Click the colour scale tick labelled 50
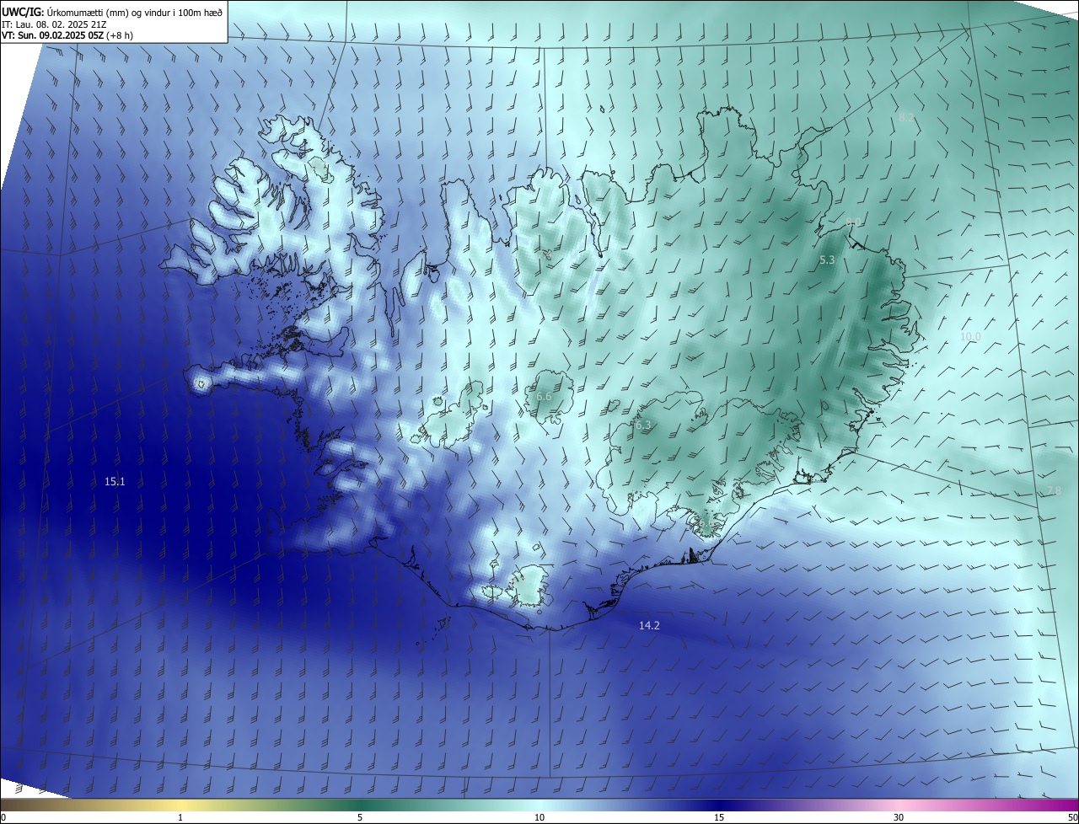 click(x=1072, y=817)
